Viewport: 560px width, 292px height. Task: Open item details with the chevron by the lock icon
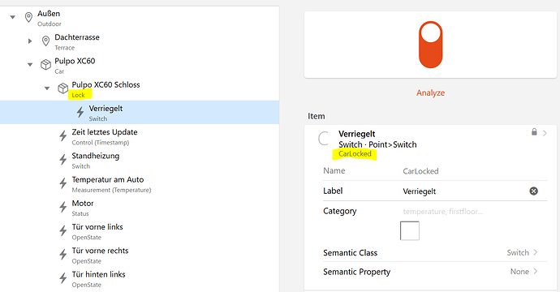point(545,133)
